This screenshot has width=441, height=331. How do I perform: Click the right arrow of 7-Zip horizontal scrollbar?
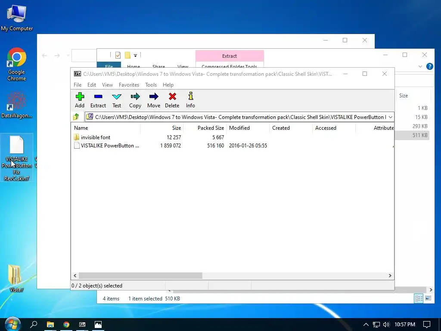pyautogui.click(x=390, y=275)
